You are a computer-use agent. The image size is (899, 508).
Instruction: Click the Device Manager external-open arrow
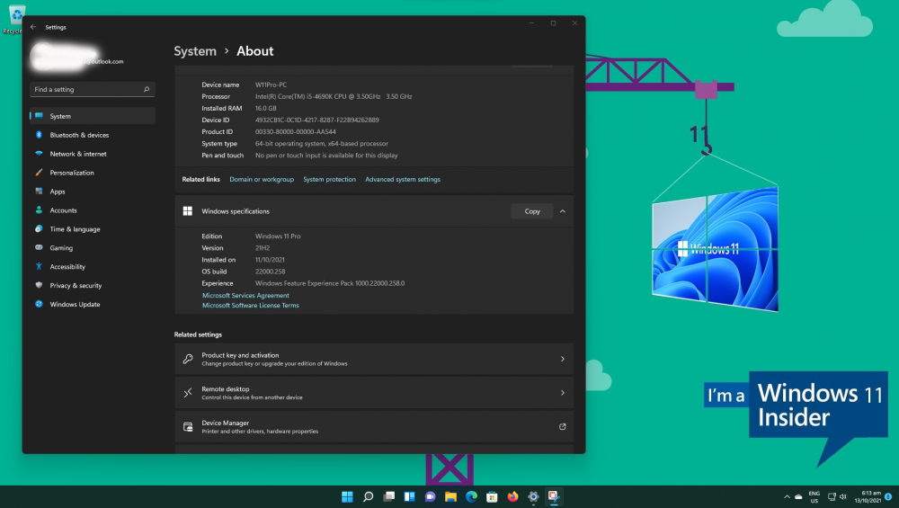[x=563, y=426]
